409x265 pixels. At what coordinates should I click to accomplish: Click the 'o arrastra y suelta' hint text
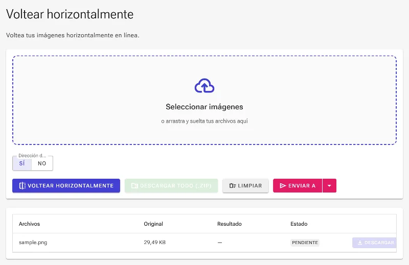point(204,121)
